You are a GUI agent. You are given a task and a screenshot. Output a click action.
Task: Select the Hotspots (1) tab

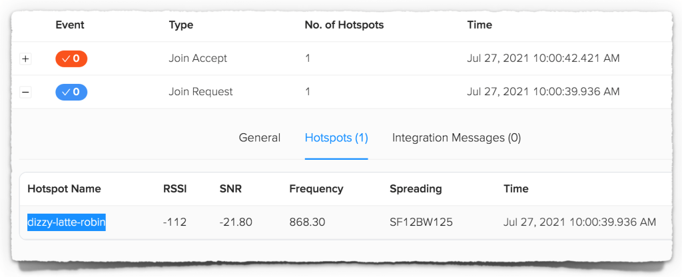point(336,138)
